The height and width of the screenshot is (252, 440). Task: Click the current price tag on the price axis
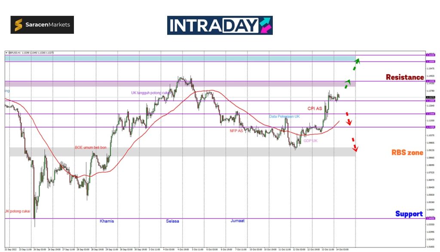point(429,97)
